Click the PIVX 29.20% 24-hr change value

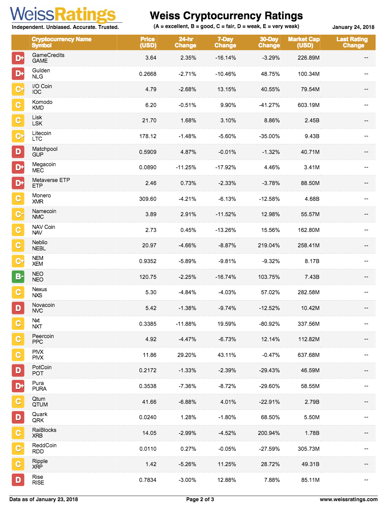tap(186, 355)
